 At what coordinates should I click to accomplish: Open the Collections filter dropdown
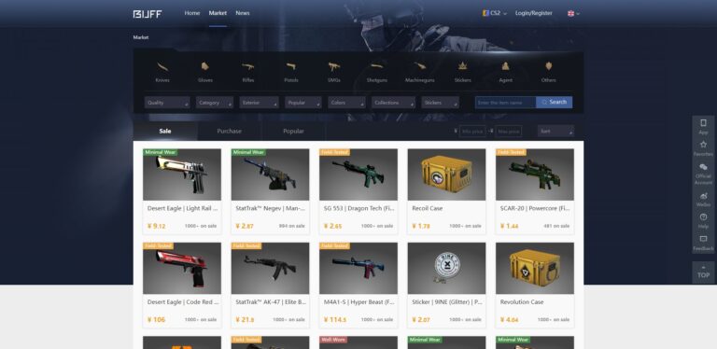[x=393, y=103]
